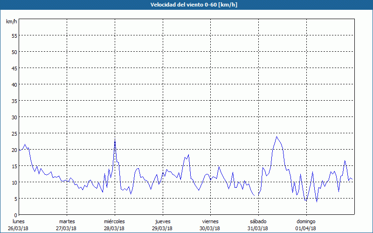Pick the 30 tick label on y-axis

[14, 117]
